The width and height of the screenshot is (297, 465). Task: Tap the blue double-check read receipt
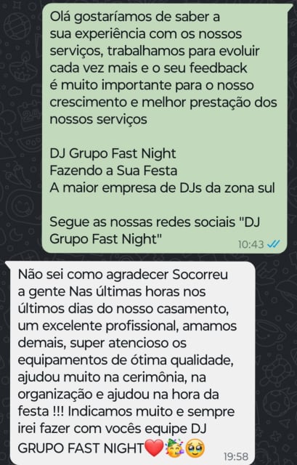tap(273, 244)
